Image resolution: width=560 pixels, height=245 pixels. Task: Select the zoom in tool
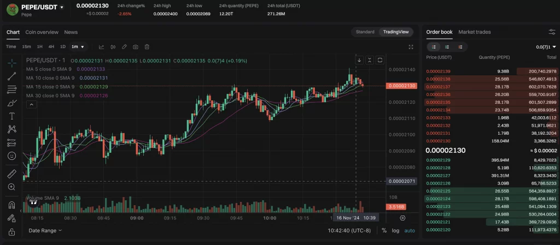(x=12, y=187)
